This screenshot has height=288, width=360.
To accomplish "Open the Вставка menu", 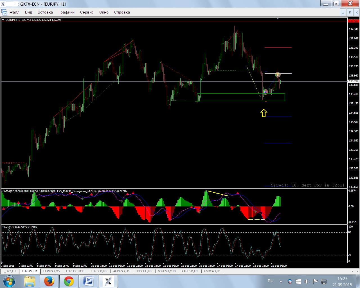I will 45,12.
